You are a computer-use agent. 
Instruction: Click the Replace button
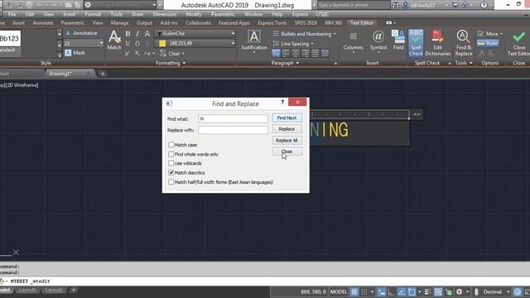287,129
